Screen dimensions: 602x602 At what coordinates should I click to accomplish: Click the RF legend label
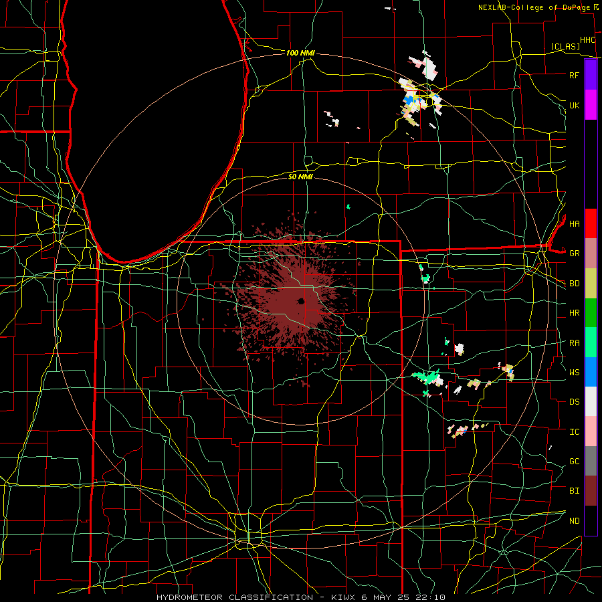tap(574, 75)
